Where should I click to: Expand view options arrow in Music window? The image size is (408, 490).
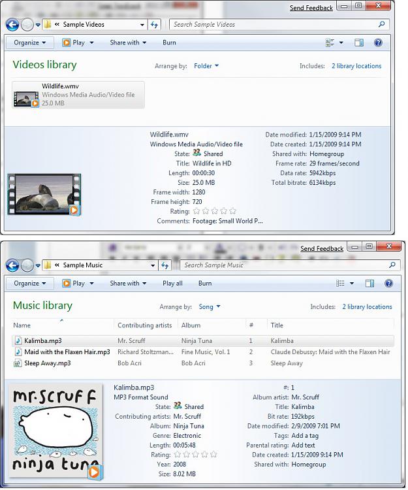coord(352,283)
